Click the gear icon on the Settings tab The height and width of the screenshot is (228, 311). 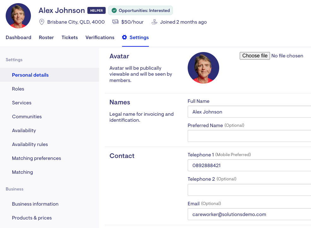(124, 37)
